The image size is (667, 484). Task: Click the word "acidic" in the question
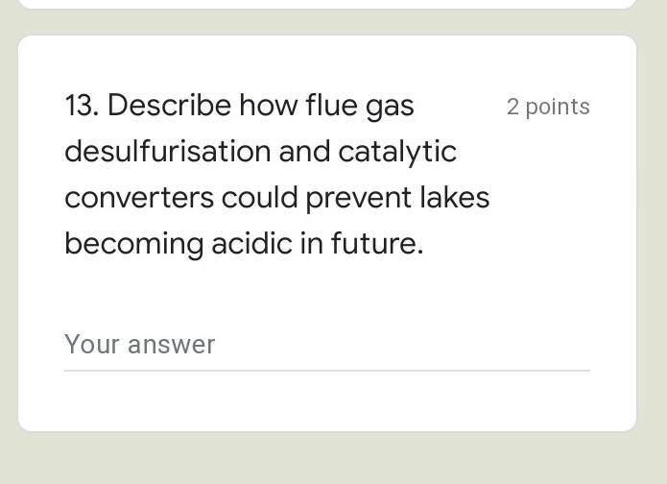(x=251, y=244)
